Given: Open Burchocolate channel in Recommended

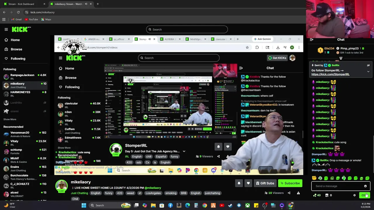Looking at the screenshot, I should [25, 177].
